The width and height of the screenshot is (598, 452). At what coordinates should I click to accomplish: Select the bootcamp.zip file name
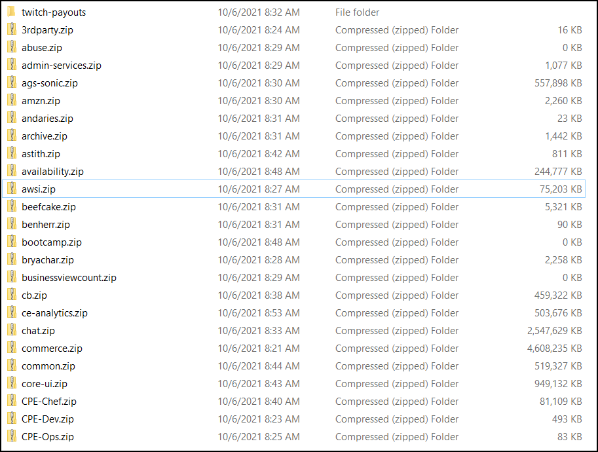pyautogui.click(x=52, y=242)
